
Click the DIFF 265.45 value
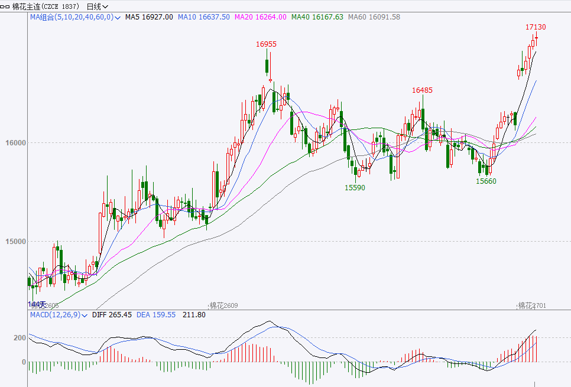(x=112, y=315)
